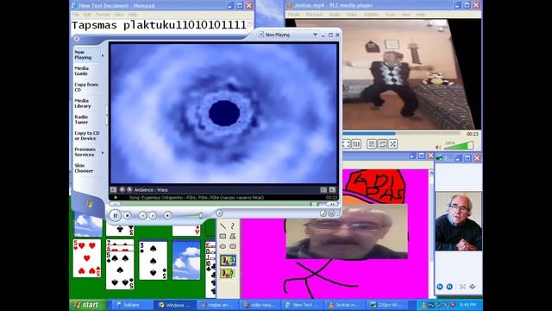Select the Ellipse tool in Paint
552x311 pixels.
pos(223,246)
